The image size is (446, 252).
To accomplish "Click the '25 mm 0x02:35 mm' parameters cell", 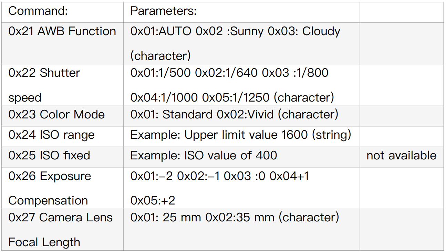I will (235, 218).
